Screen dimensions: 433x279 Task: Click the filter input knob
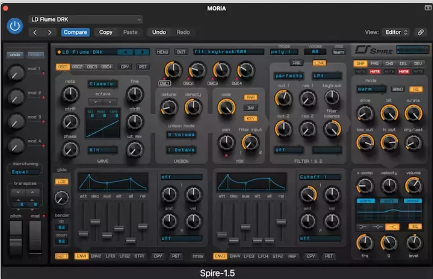click(x=250, y=143)
